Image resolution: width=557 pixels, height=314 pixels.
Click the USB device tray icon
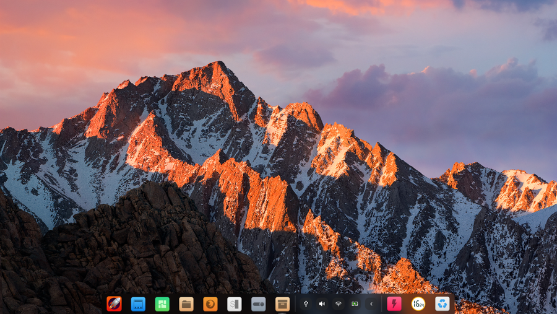point(306,303)
